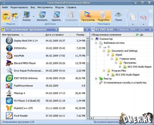This screenshot has width=154, height=125.
Task: Open the Инструменты menu
Action: (45, 7)
